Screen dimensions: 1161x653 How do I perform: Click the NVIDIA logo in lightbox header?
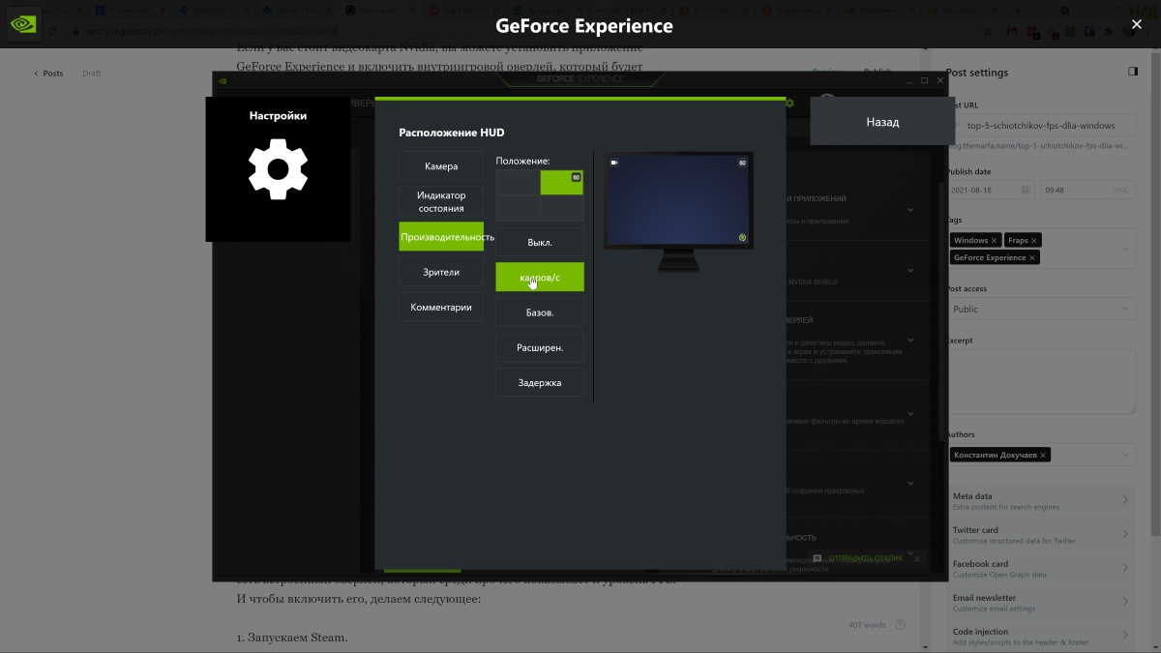(23, 25)
